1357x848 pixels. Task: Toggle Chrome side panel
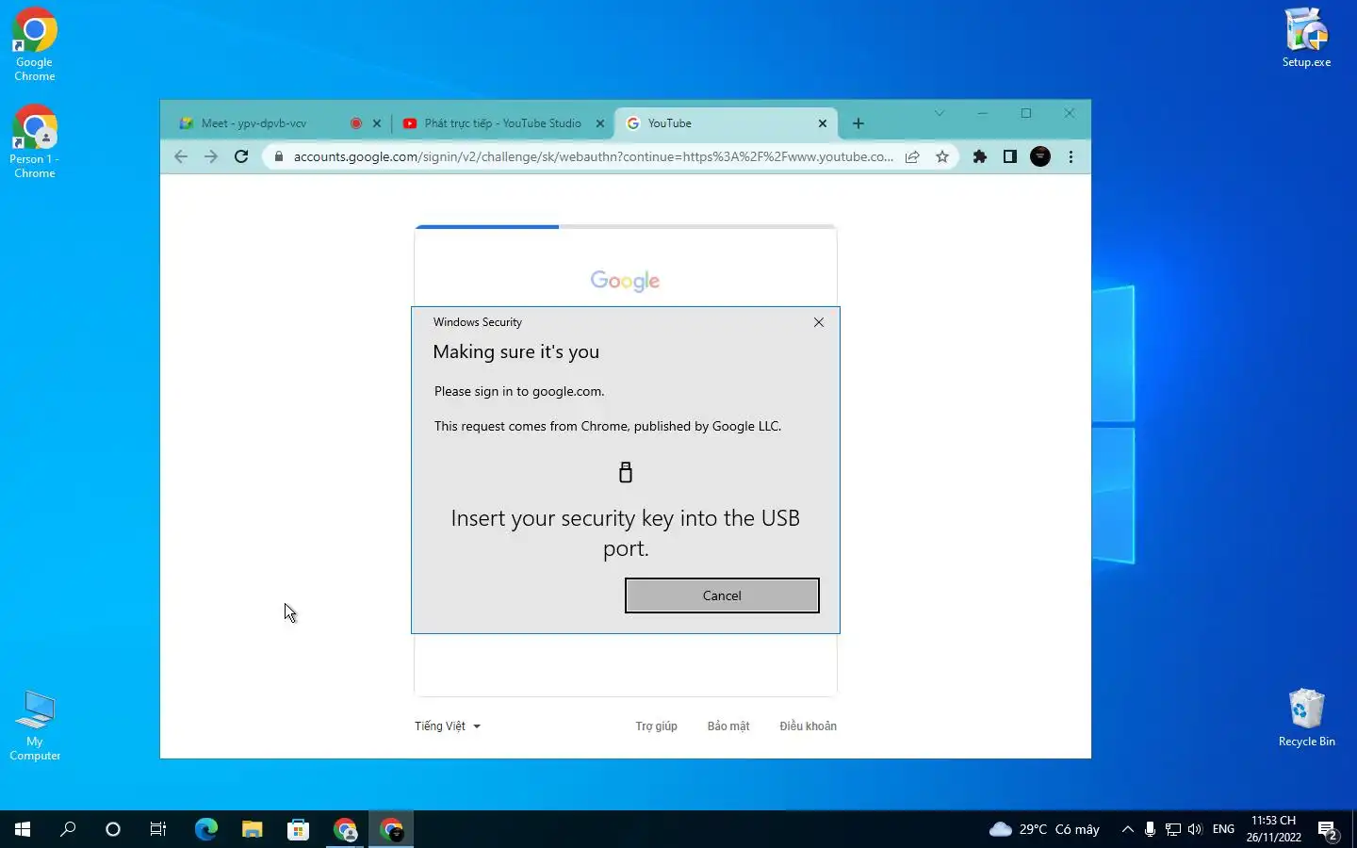click(x=1010, y=156)
